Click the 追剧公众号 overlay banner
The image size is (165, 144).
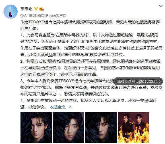pyautogui.click(x=138, y=81)
